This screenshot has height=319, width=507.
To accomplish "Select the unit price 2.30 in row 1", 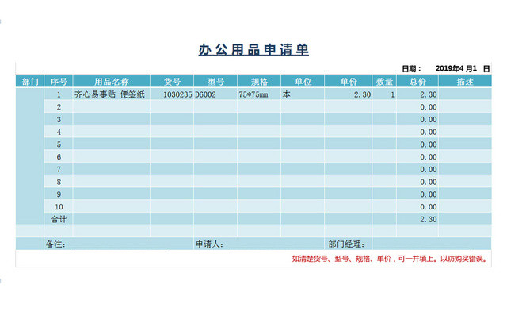I will [x=349, y=94].
